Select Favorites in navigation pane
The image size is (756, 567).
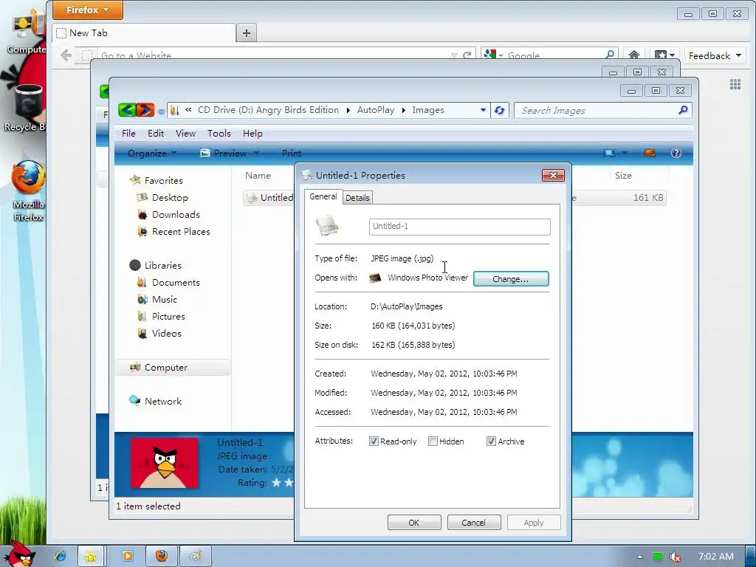coord(163,180)
